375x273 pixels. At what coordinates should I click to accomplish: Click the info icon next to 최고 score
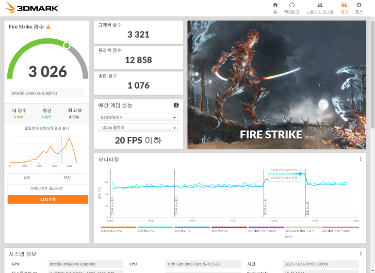coord(80,111)
